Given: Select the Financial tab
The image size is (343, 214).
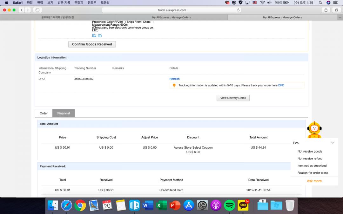Looking at the screenshot, I should 64,113.
